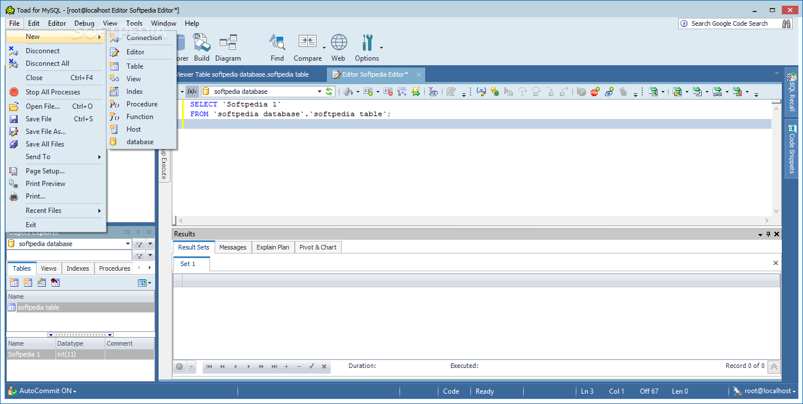Choose New Connection from submenu
The width and height of the screenshot is (803, 404).
[141, 38]
